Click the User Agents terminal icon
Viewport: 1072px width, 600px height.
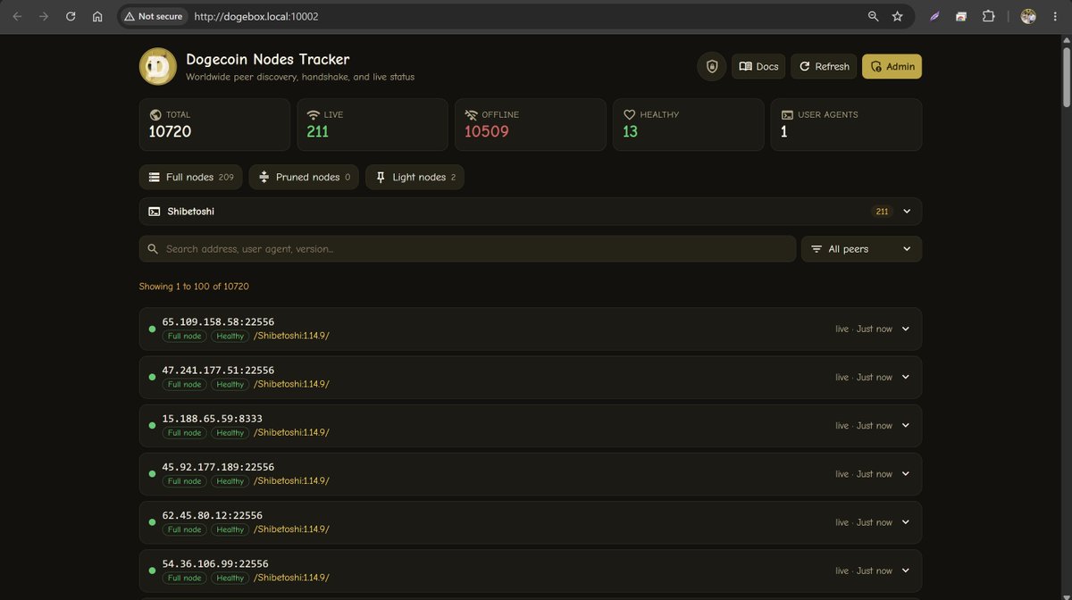pos(787,115)
